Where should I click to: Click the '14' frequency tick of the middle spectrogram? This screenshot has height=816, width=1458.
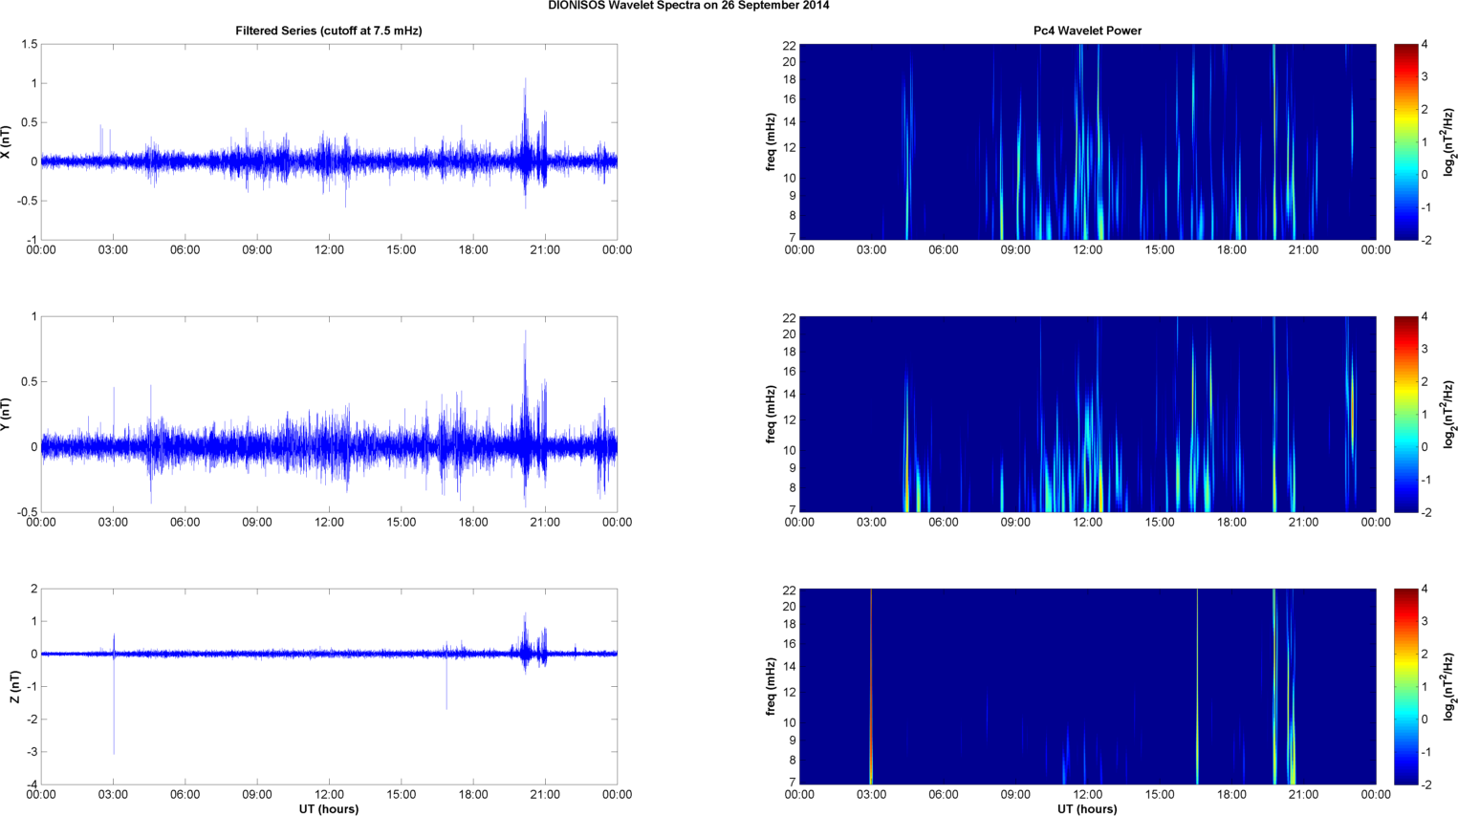(x=790, y=395)
